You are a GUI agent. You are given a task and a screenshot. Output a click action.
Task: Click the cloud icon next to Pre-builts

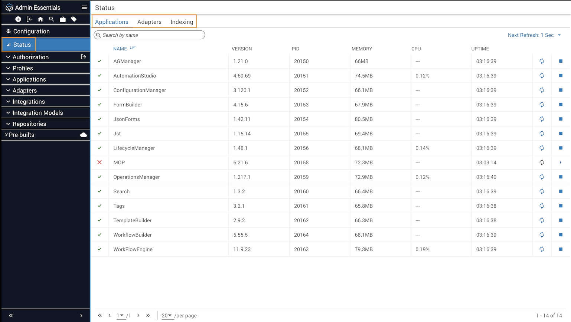84,135
